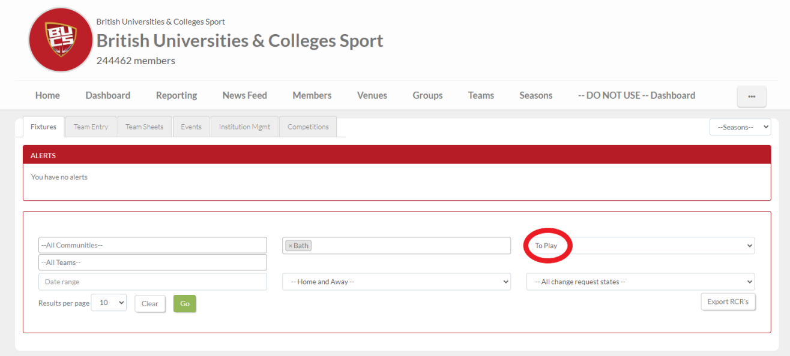
Task: Go to Groups
Action: pyautogui.click(x=427, y=95)
